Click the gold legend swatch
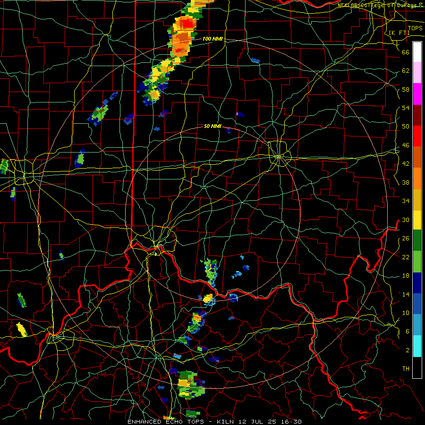Viewport: 425px width, 425px height. coord(417,199)
